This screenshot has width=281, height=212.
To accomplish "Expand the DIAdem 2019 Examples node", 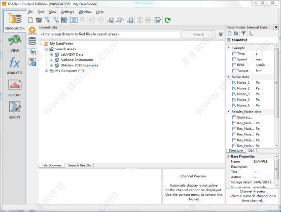I will tap(52, 65).
